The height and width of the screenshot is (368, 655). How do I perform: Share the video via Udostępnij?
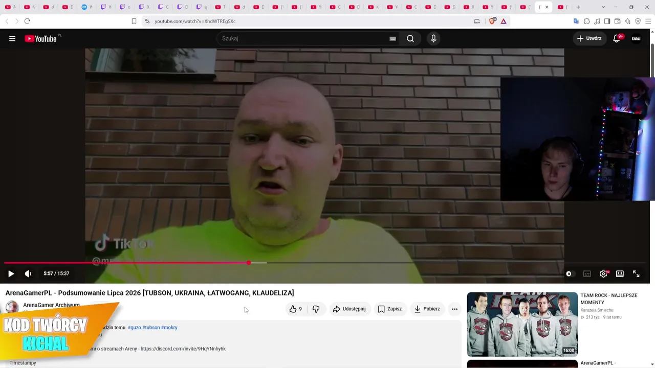point(349,309)
